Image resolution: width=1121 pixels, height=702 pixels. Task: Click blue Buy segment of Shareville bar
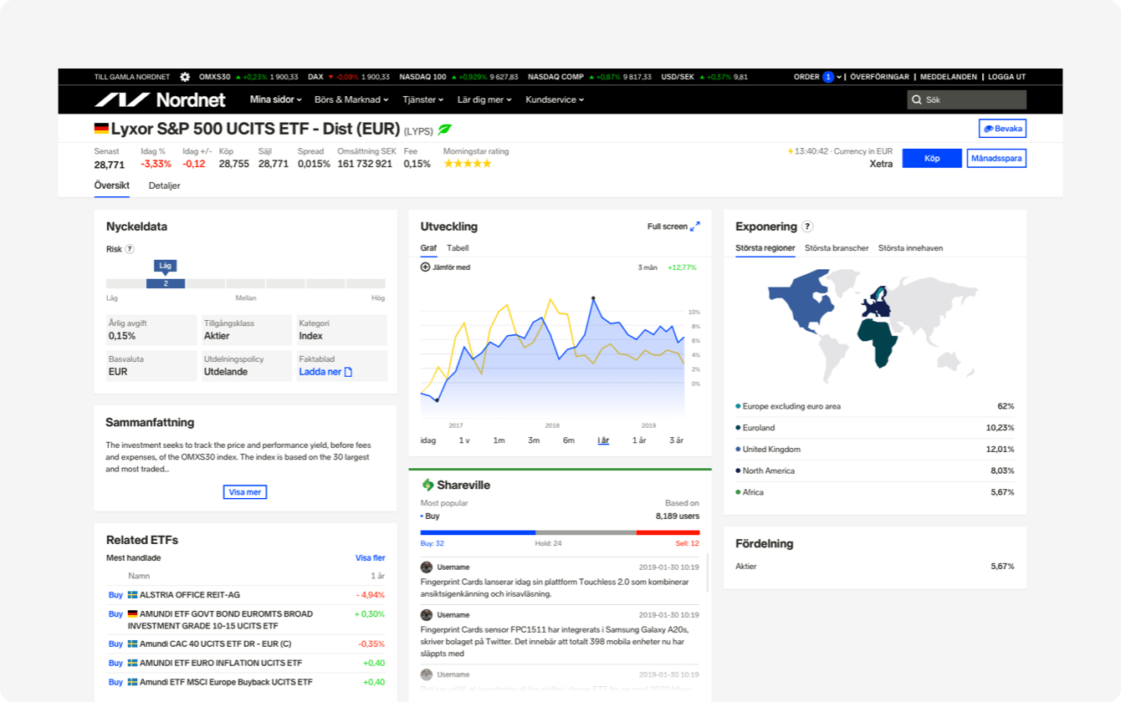click(478, 532)
